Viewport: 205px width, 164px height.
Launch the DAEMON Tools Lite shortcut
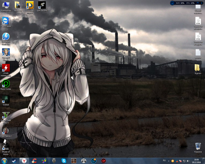[6, 39]
